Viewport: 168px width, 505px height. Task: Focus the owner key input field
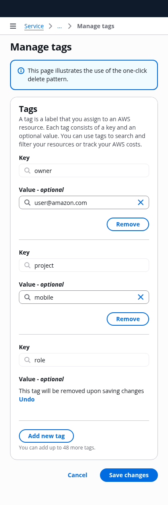[x=84, y=170]
